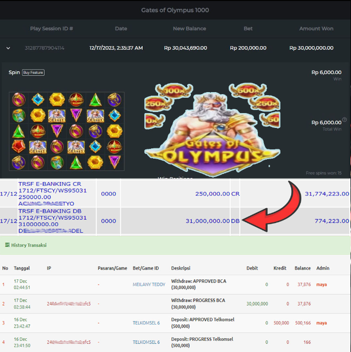Click the Bet column header
This screenshot has height=352, width=351.
click(x=248, y=29)
